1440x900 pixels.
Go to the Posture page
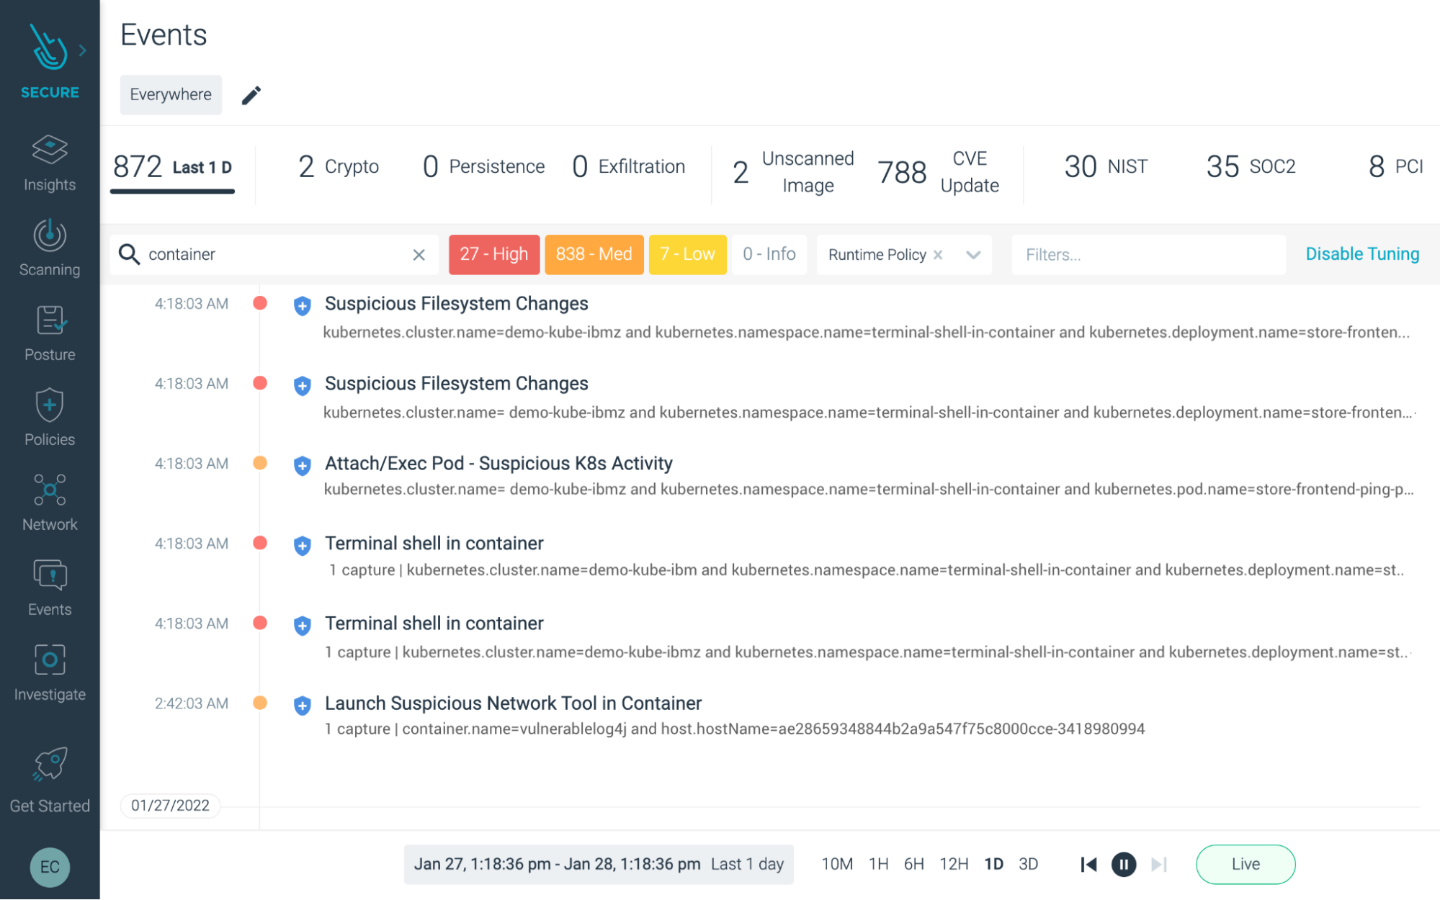click(50, 333)
